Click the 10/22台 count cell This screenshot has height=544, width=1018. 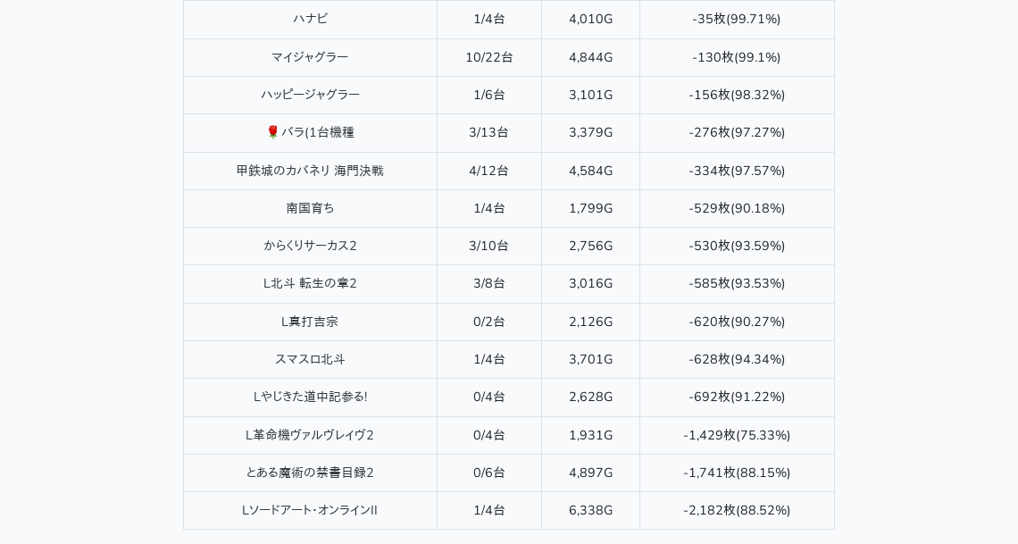[x=488, y=57]
